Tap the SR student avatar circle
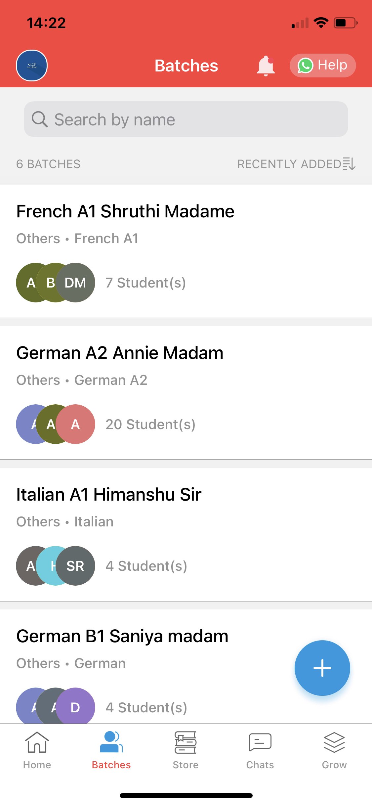Image resolution: width=372 pixels, height=806 pixels. [76, 566]
